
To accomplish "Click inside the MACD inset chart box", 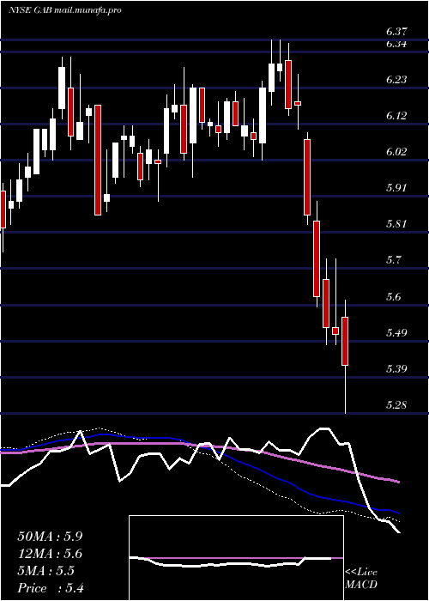I will tap(236, 558).
